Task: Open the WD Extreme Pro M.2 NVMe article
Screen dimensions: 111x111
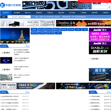Action: pos(10,106)
